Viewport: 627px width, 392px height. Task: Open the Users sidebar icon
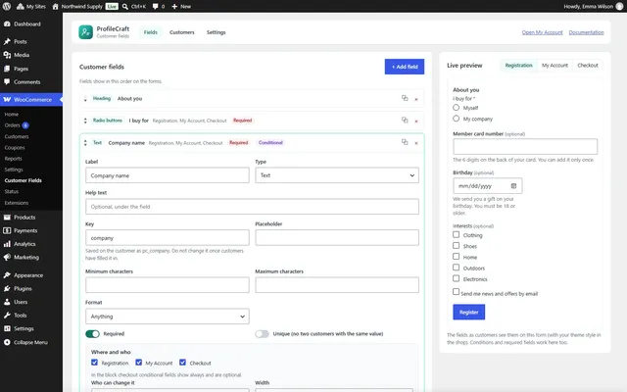click(x=7, y=302)
